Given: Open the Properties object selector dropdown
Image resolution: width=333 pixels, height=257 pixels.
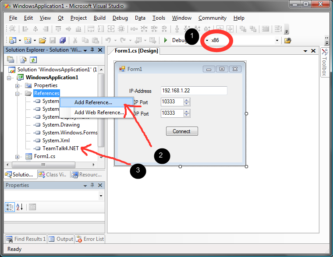Looking at the screenshot, I should tap(101, 196).
